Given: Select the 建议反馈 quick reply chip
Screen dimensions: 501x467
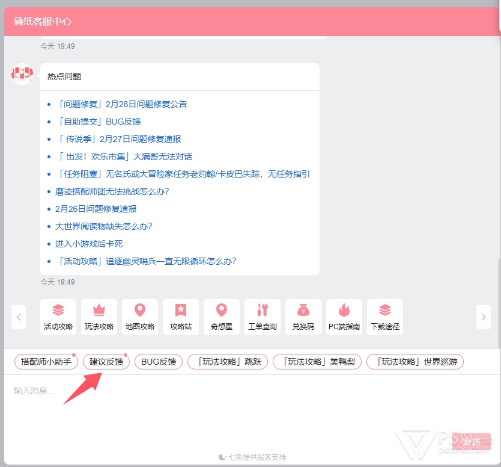Looking at the screenshot, I should tap(106, 362).
